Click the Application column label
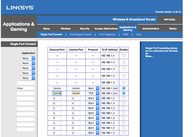The height and width of the screenshot is (137, 193). point(28,53)
